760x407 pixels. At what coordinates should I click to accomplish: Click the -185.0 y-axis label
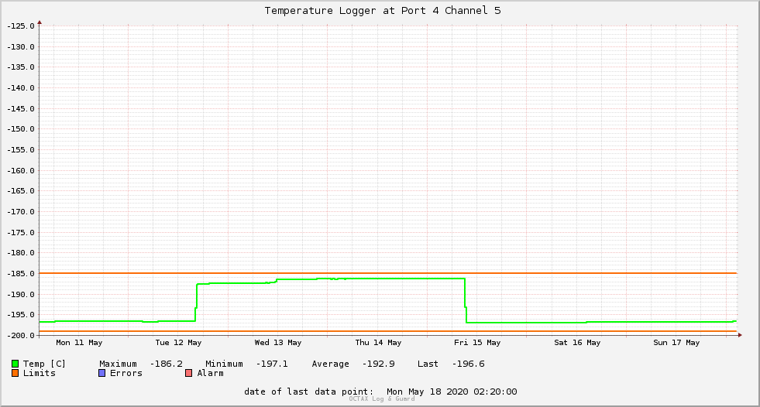(x=21, y=274)
